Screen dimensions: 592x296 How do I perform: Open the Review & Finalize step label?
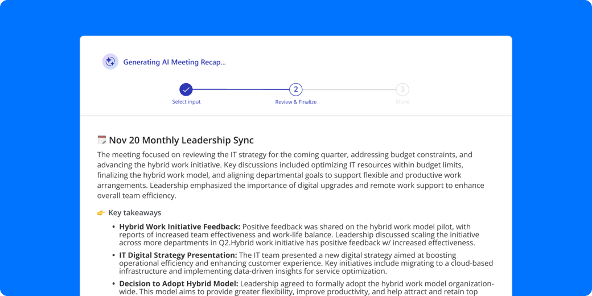(295, 102)
